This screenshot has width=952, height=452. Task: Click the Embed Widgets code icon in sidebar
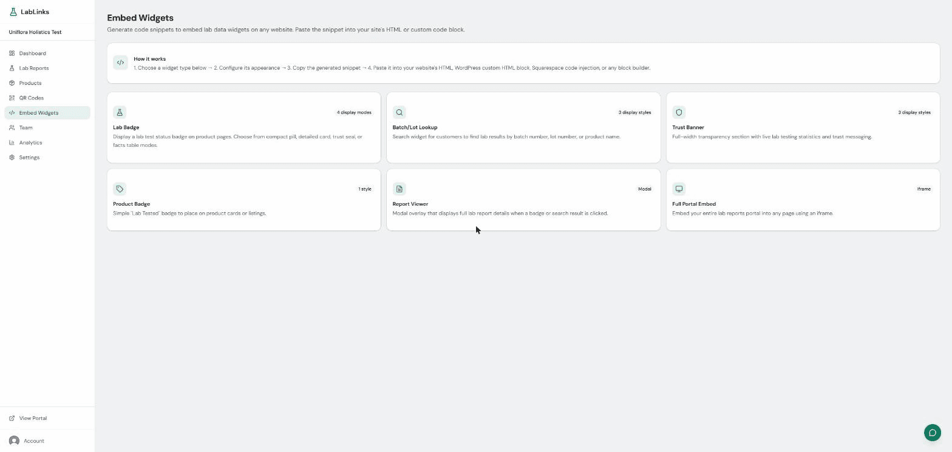12,113
